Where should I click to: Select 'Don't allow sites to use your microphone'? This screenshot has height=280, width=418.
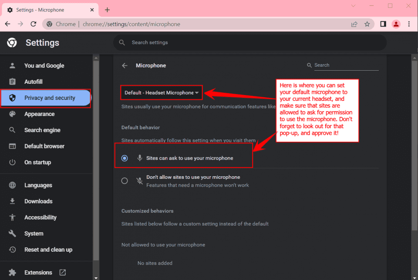click(125, 181)
